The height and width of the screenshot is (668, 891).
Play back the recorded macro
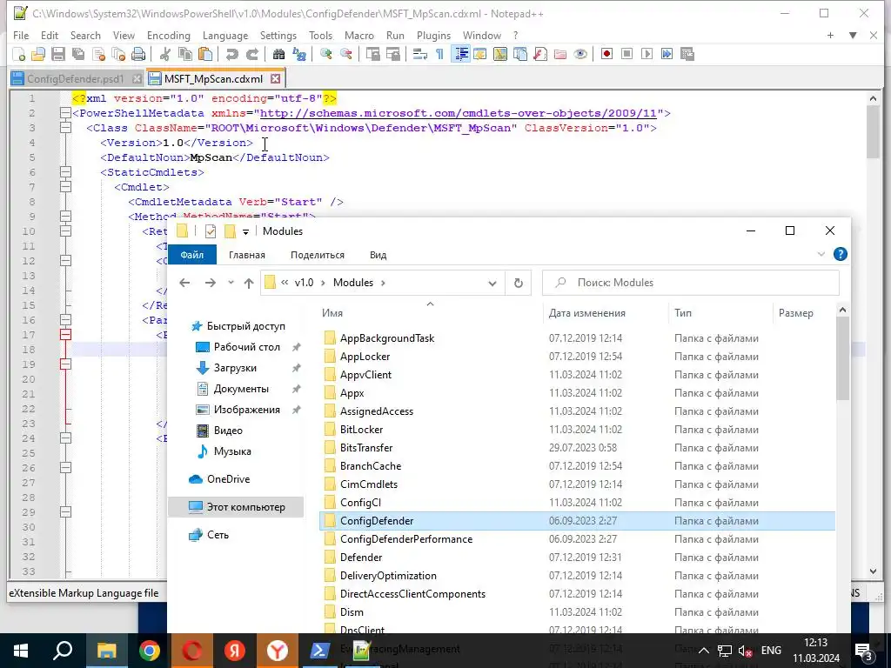[646, 54]
